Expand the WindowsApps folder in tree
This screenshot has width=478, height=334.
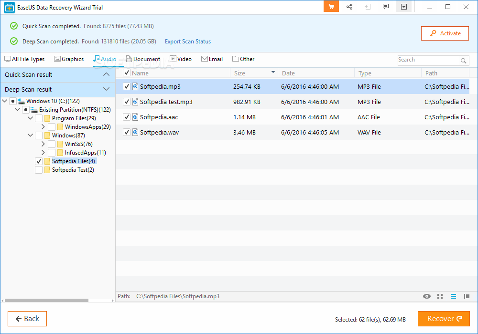click(43, 126)
